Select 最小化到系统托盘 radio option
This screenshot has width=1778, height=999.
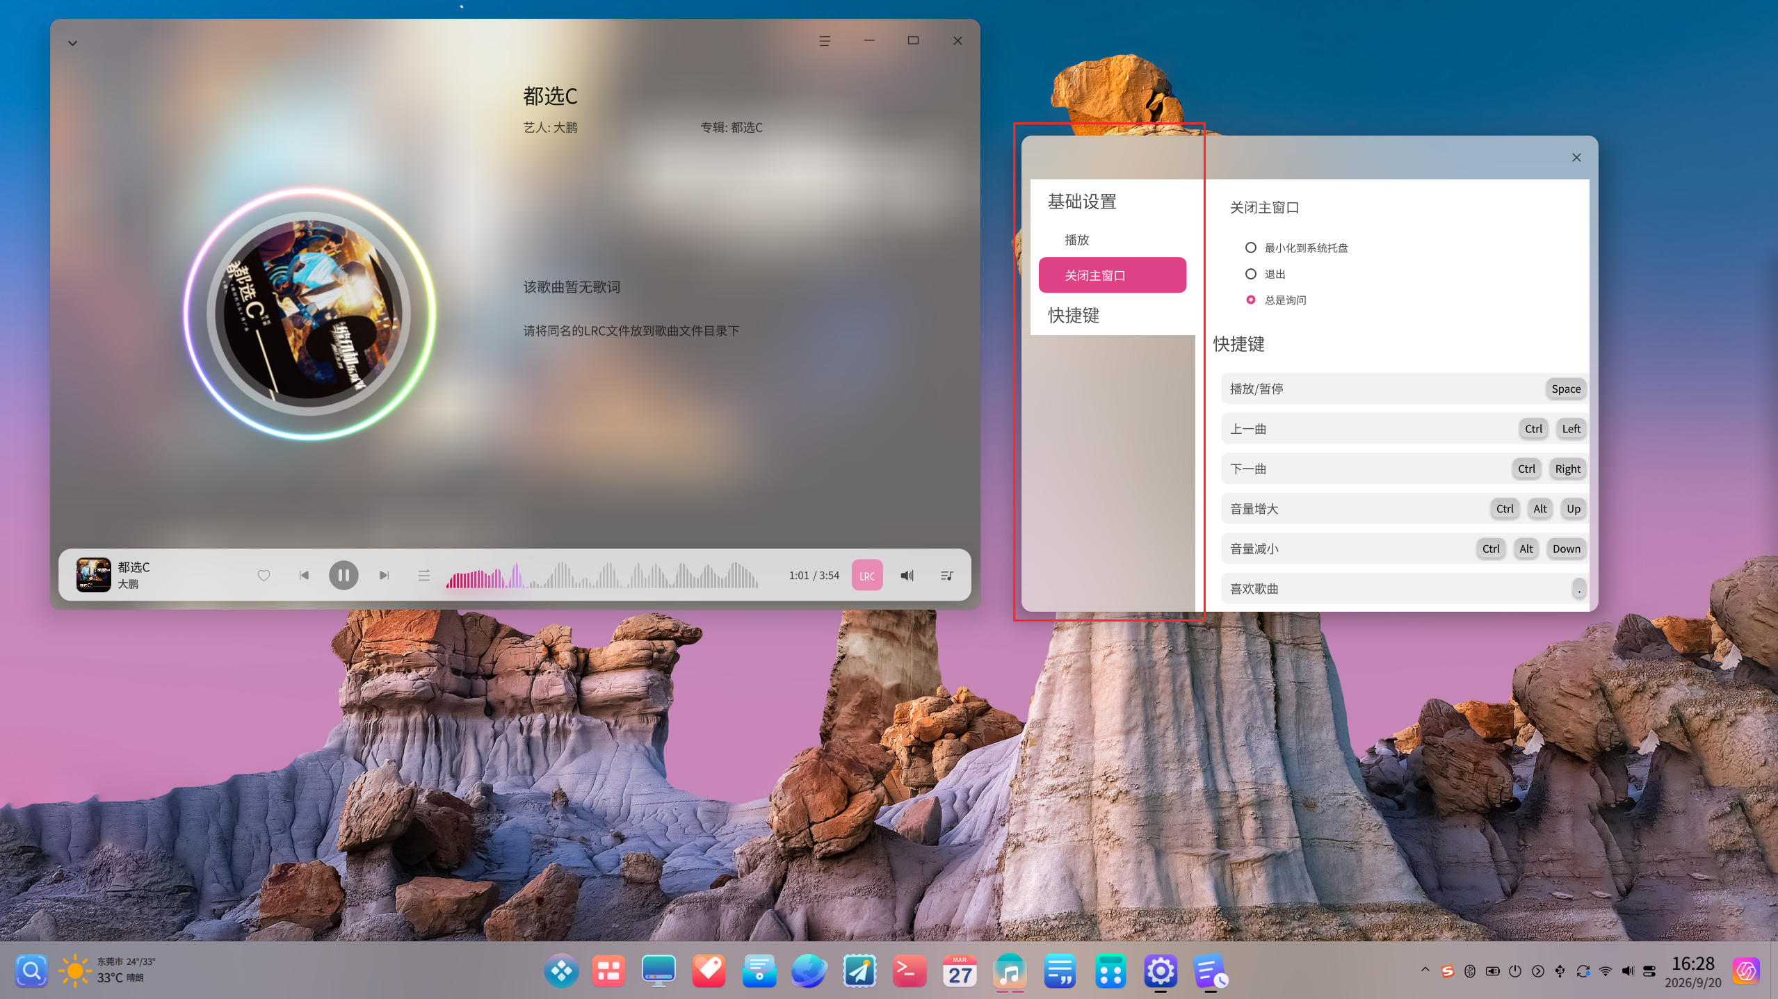coord(1250,247)
